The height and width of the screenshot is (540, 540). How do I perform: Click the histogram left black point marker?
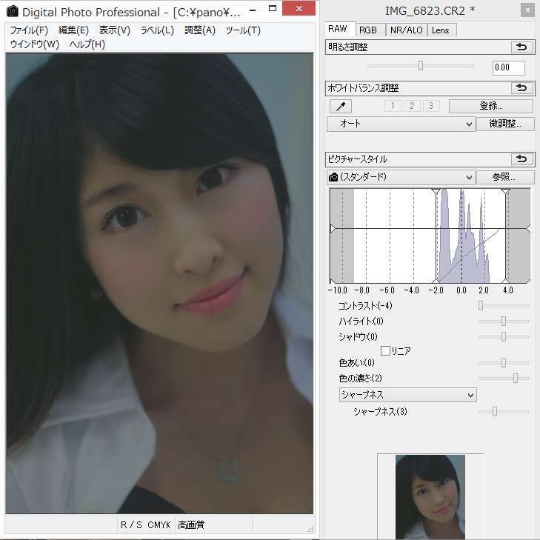pos(436,191)
